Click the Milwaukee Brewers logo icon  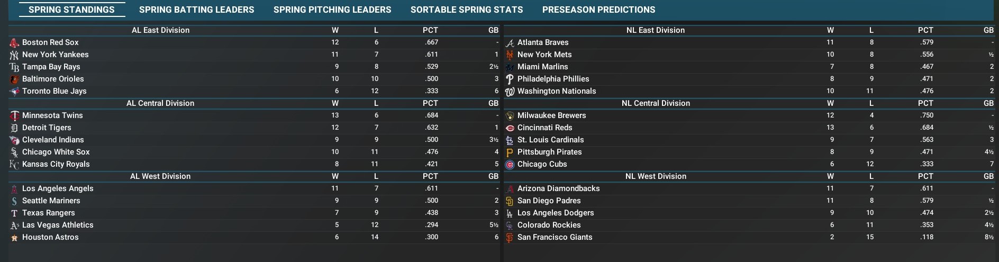click(x=510, y=115)
